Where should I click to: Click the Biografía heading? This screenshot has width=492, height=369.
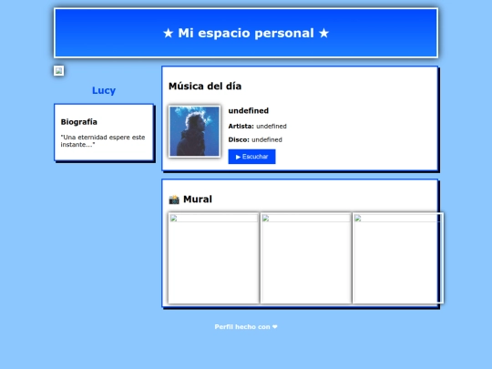click(78, 122)
